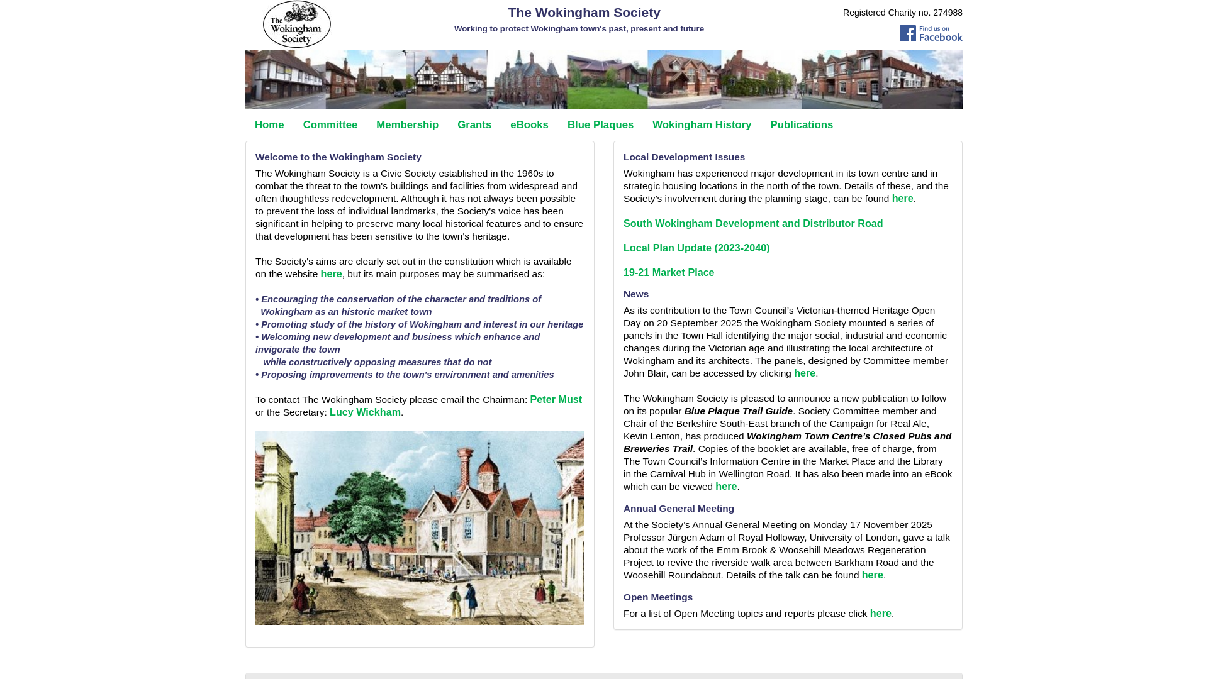Viewport: 1208px width, 679px height.
Task: Go to the Home menu item
Action: point(269,125)
